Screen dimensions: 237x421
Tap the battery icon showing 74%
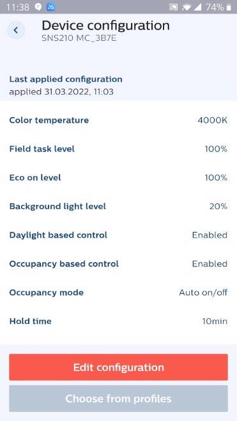click(x=229, y=7)
